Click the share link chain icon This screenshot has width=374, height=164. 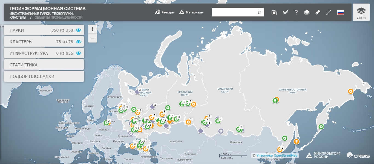pos(318,12)
